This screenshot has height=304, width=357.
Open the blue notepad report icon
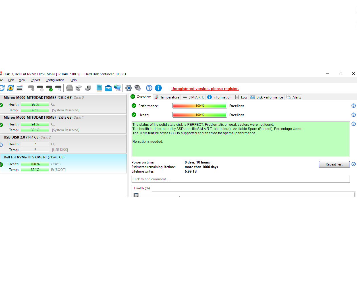99,88
